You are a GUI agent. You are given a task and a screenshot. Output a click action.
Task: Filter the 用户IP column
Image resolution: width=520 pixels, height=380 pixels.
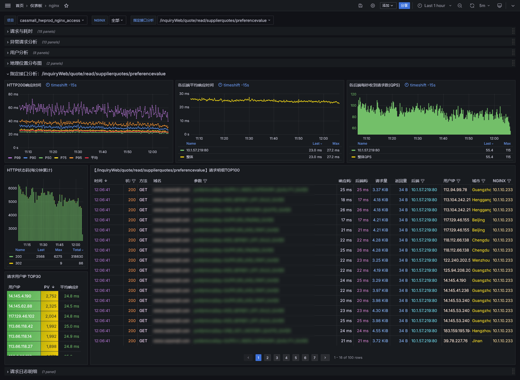[x=458, y=181]
